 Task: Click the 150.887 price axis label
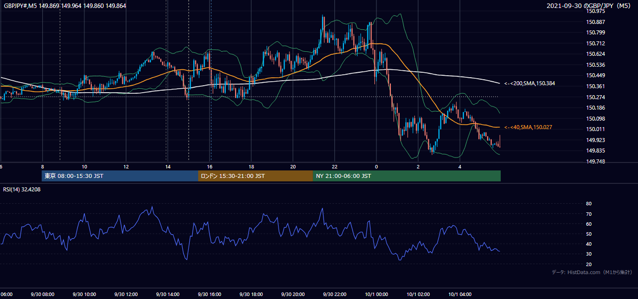click(596, 22)
